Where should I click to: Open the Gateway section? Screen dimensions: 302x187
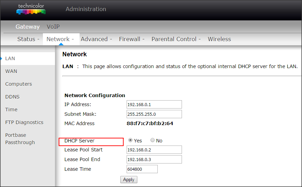(x=28, y=27)
